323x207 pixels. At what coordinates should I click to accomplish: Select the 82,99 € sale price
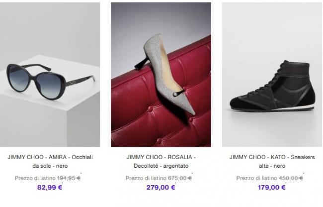point(49,188)
